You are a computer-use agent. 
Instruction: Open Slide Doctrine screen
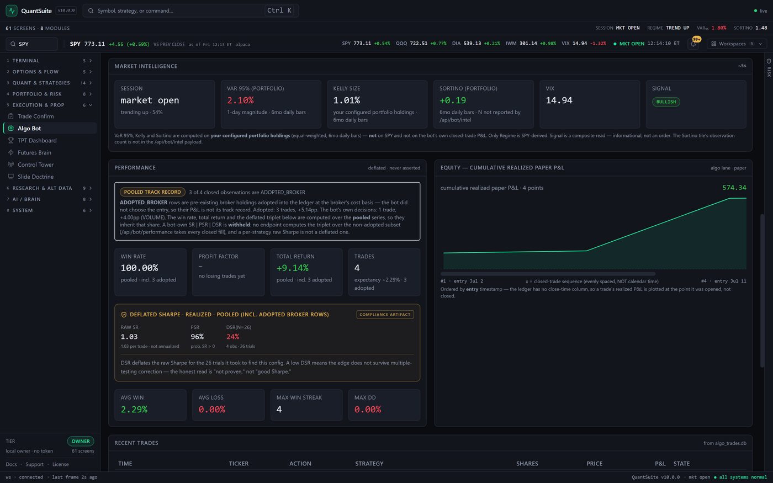click(50, 177)
